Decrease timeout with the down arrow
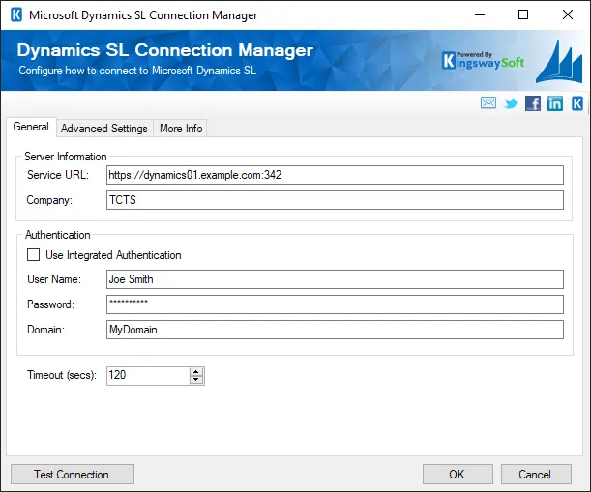591x492 pixels. pos(196,380)
